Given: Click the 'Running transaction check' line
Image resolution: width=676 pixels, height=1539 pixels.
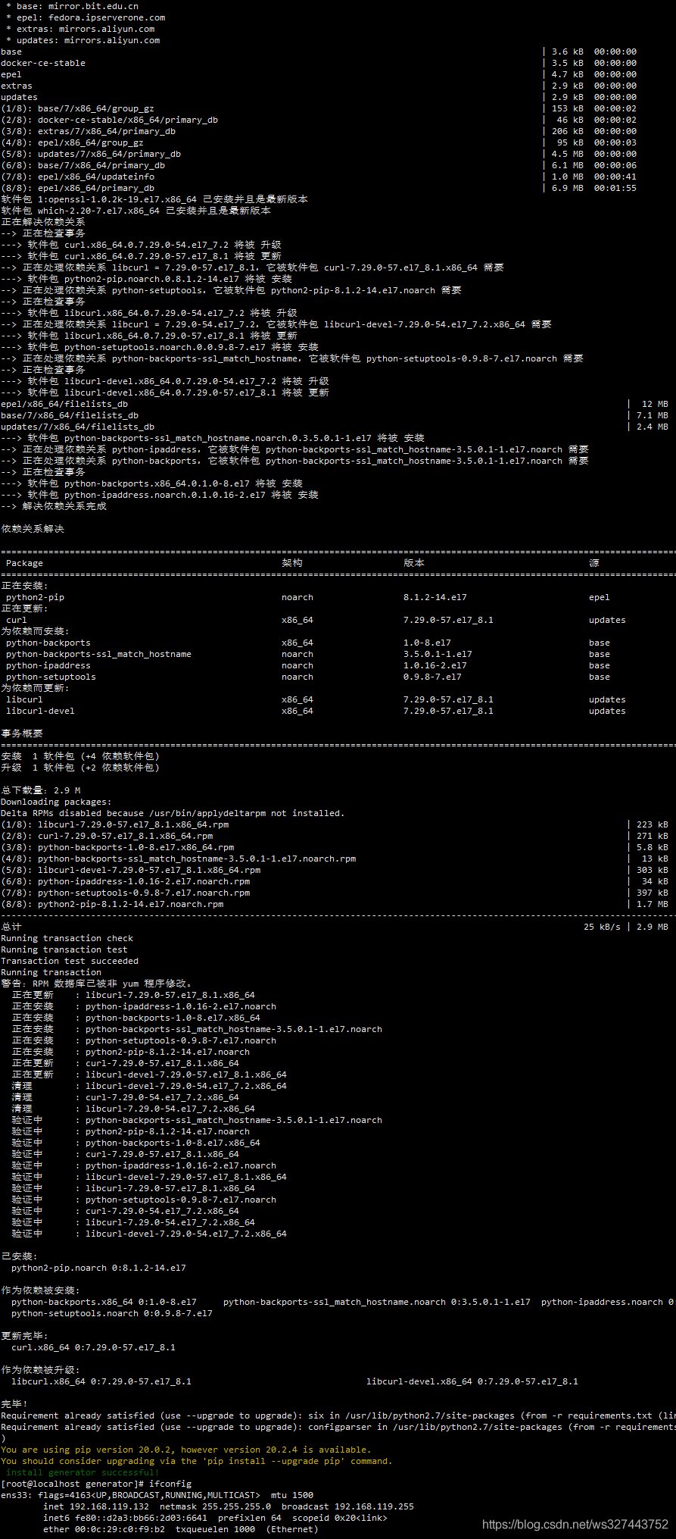Looking at the screenshot, I should (x=67, y=938).
